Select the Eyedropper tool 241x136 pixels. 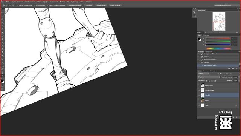pyautogui.click(x=2, y=29)
